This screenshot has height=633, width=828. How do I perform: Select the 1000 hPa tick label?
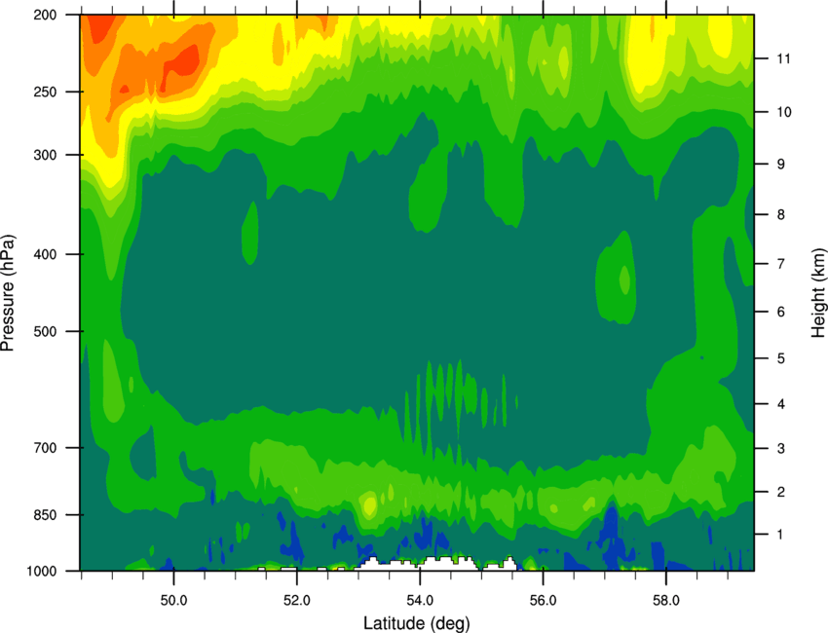[41, 571]
